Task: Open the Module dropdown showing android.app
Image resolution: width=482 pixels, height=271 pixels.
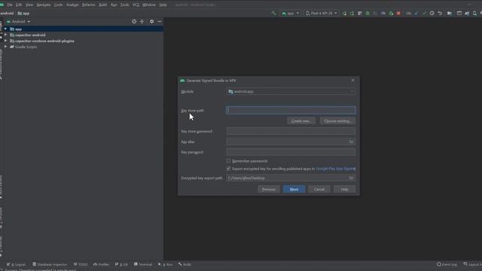Action: [291, 92]
